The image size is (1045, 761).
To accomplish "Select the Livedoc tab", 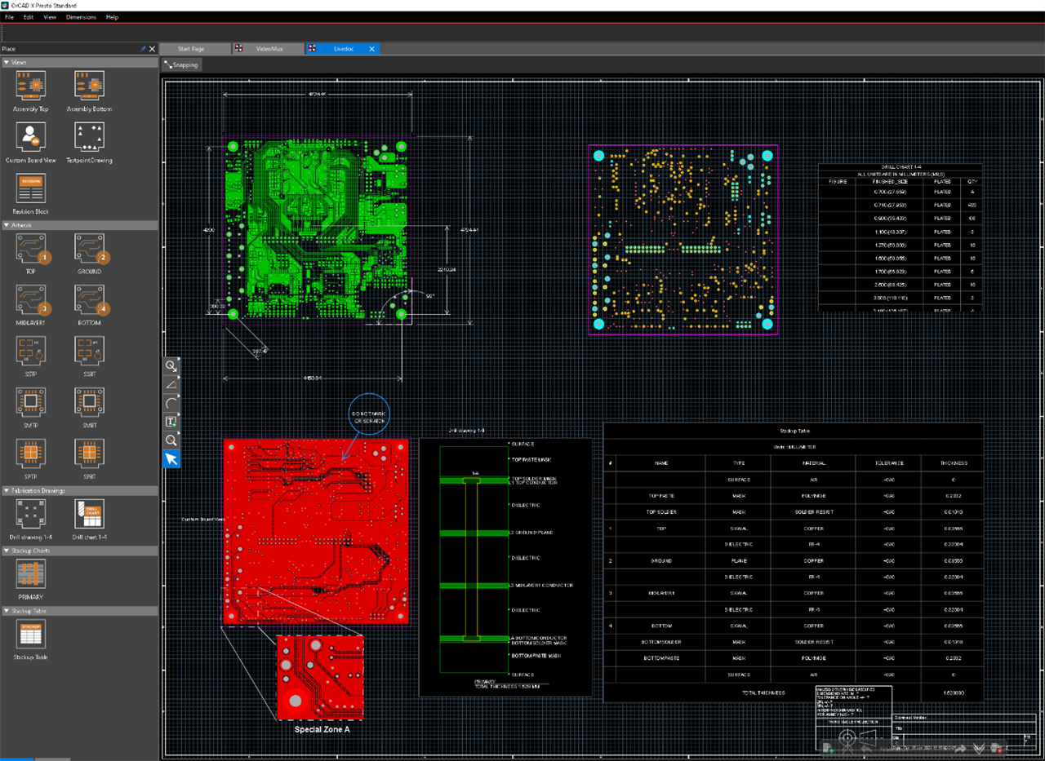I will click(x=343, y=49).
